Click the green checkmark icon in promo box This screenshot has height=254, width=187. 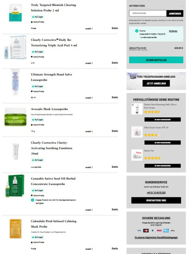(x=137, y=31)
